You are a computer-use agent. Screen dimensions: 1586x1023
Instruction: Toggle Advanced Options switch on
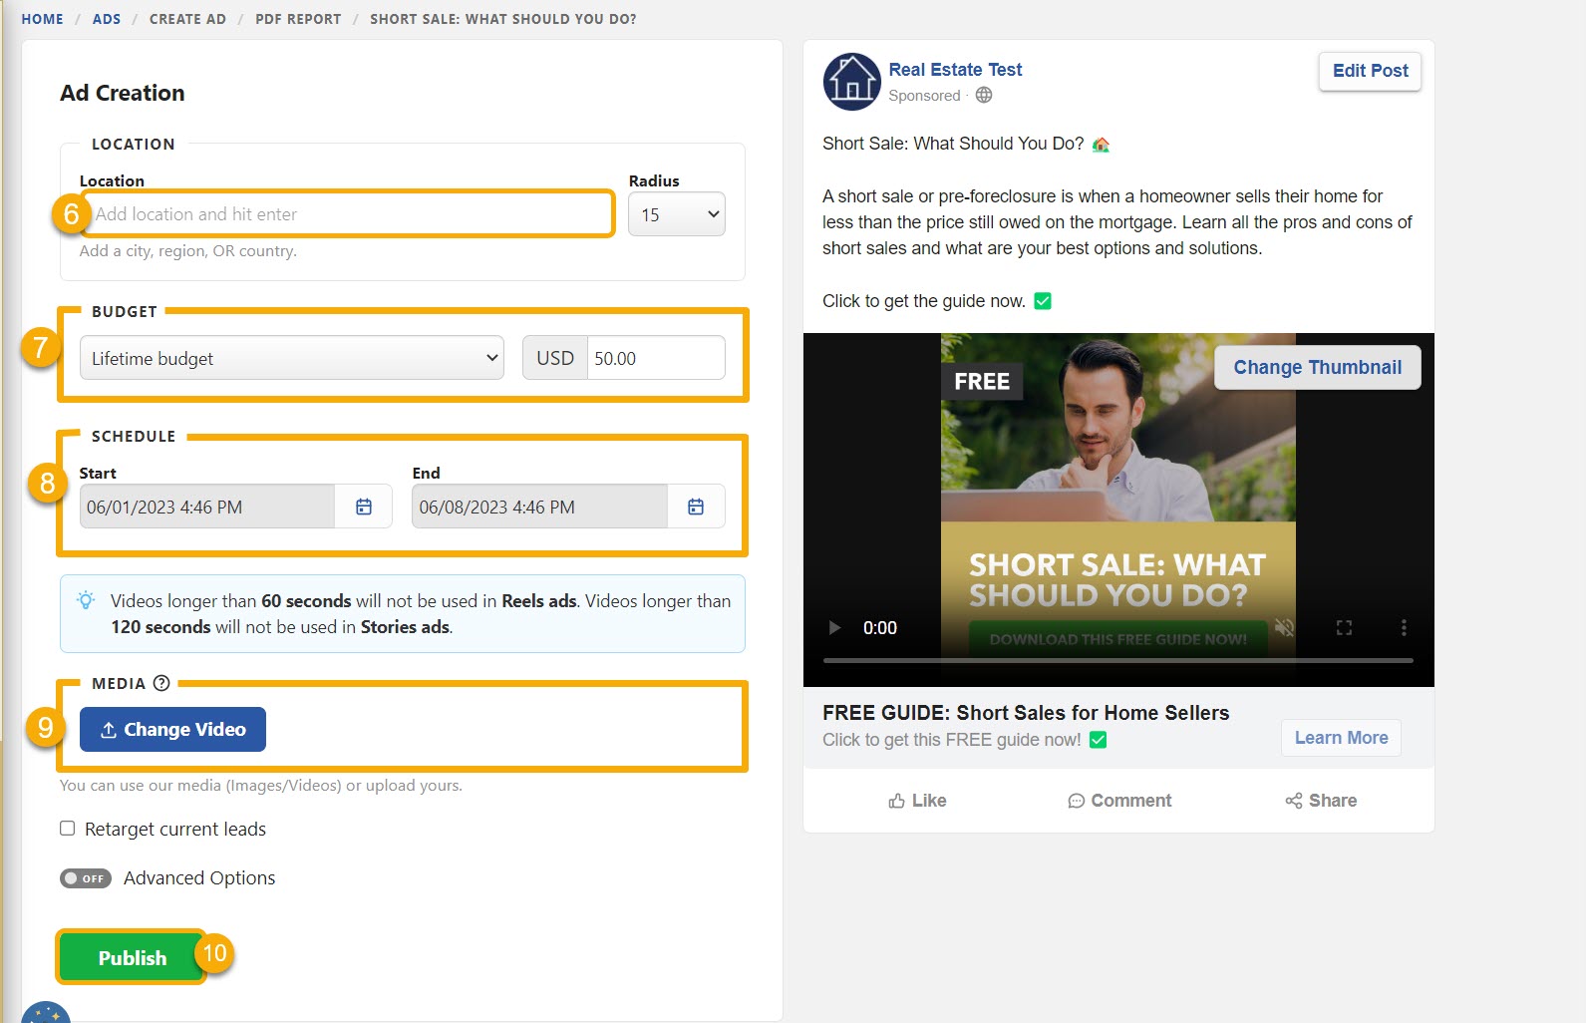[x=86, y=878]
